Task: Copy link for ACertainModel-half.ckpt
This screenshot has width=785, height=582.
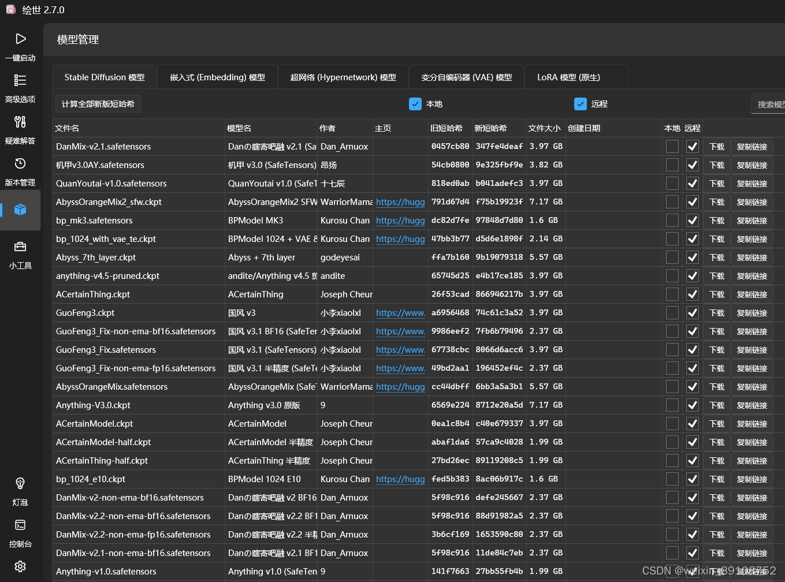Action: pyautogui.click(x=752, y=442)
